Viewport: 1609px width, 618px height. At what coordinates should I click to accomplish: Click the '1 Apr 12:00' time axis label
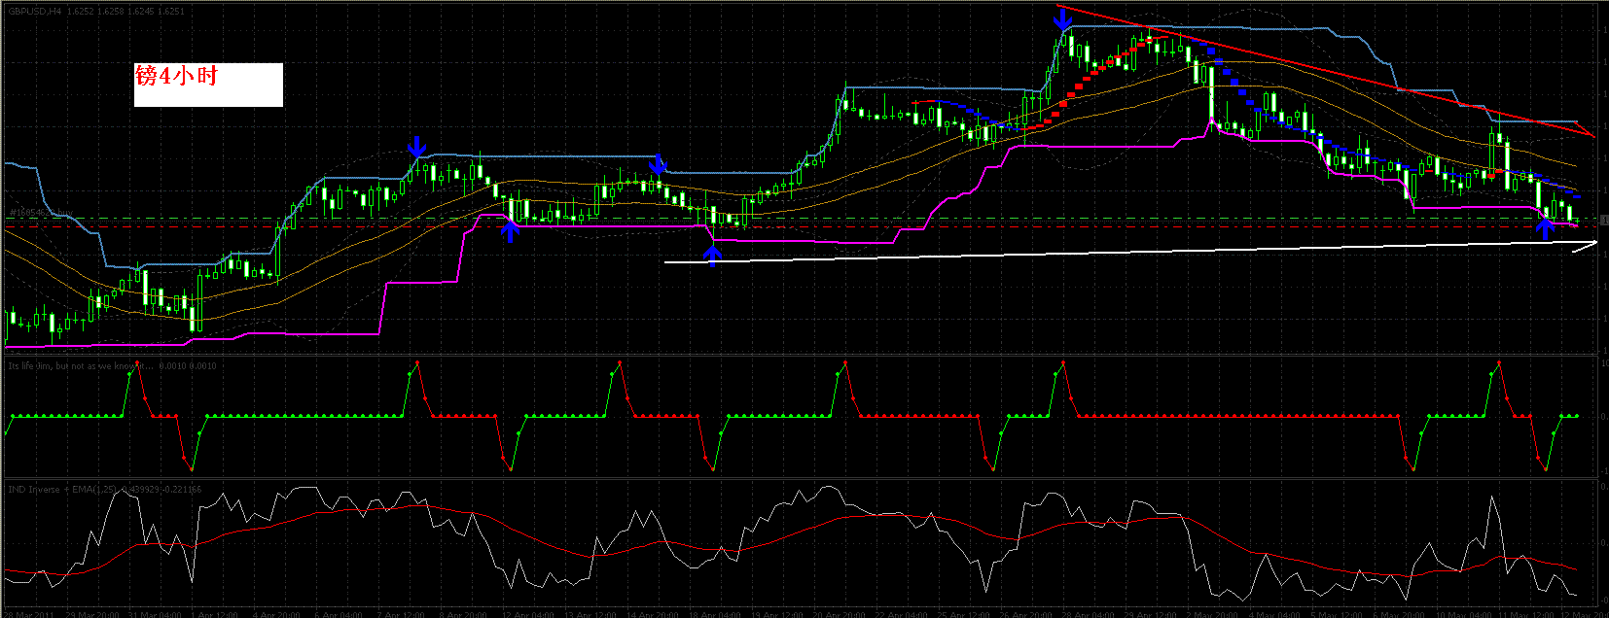[x=214, y=614]
